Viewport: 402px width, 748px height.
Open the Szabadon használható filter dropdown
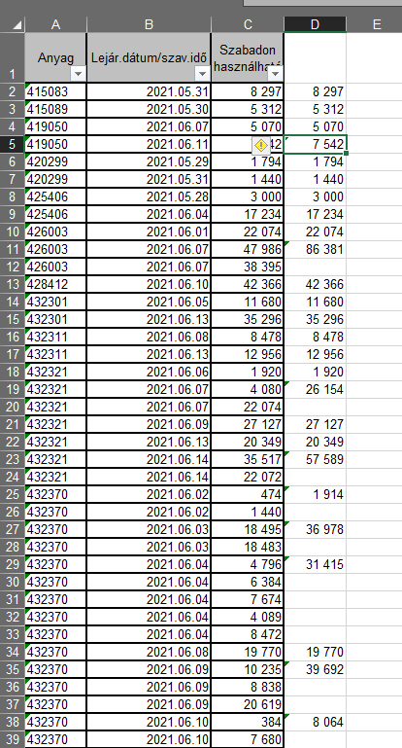276,74
